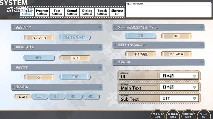Click 初期設定に戻す reset button
Image resolution: width=213 pixels, height=119 pixels.
[188, 115]
